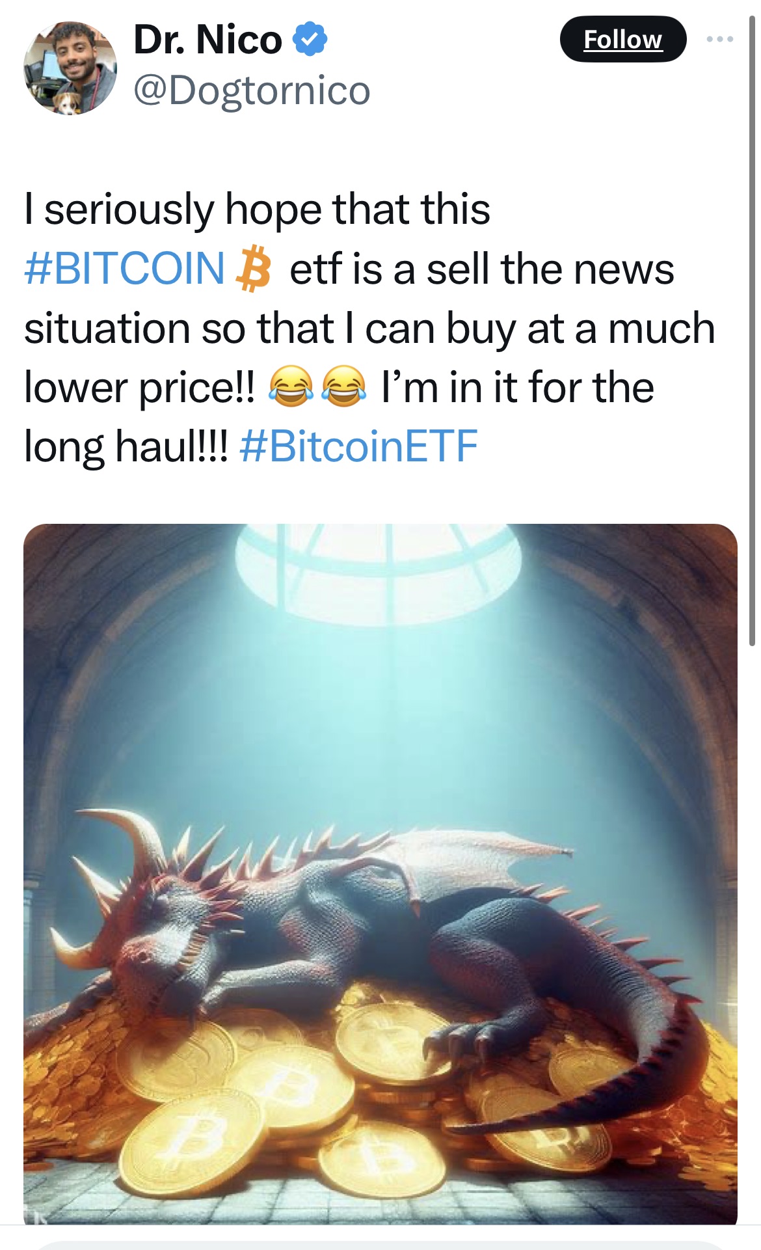Follow Dr. Nico's account
The width and height of the screenshot is (761, 1250).
[622, 39]
